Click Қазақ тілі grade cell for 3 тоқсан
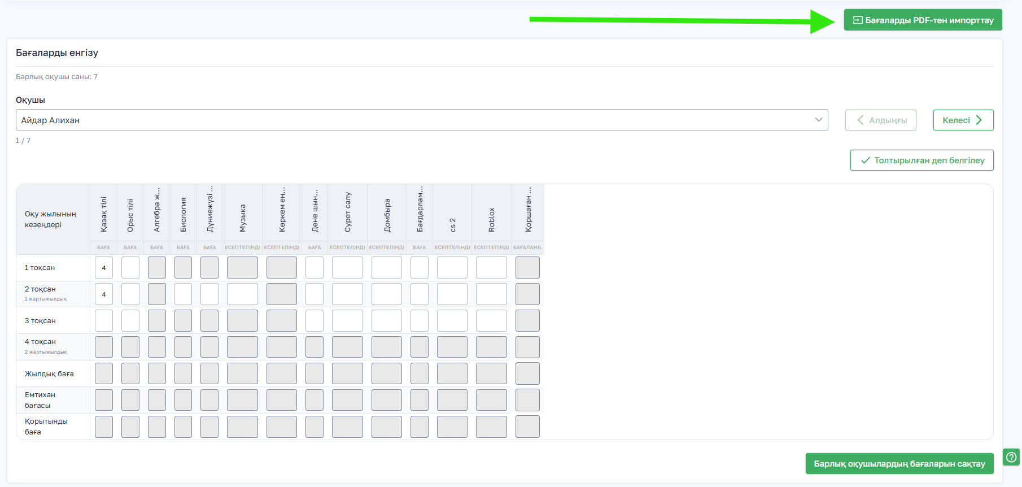The height and width of the screenshot is (487, 1022). [104, 321]
